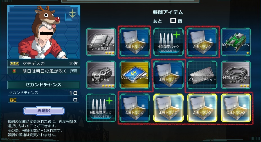Image resolution: width=261 pixels, height=142 pixels.
Task: Click the first yellow-highlighted 金塊トランク tile
Action: click(168, 108)
